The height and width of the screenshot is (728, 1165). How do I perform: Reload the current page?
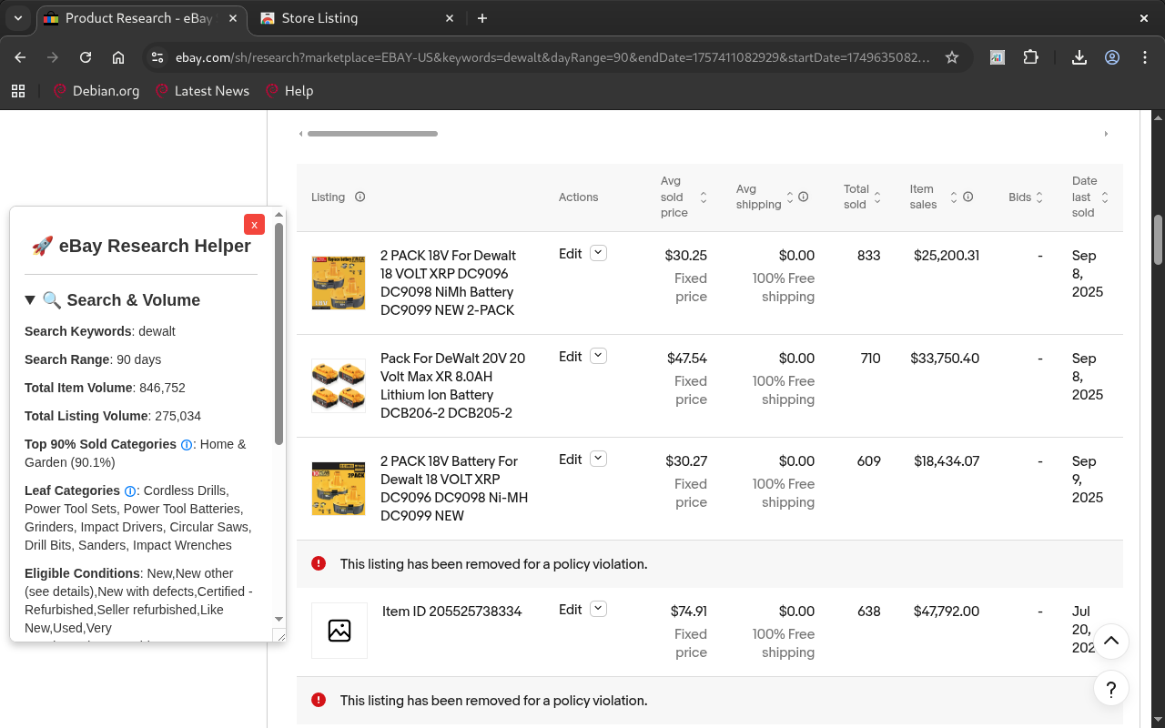(x=86, y=57)
